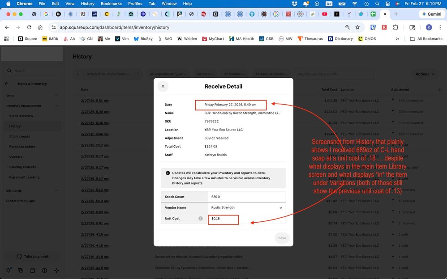Open the new tab plus button
Image resolution: width=447 pixels, height=279 pixels.
[396, 14]
